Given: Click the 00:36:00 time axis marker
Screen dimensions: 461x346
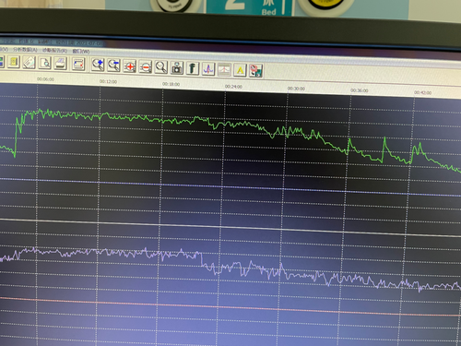Looking at the screenshot, I should [360, 90].
